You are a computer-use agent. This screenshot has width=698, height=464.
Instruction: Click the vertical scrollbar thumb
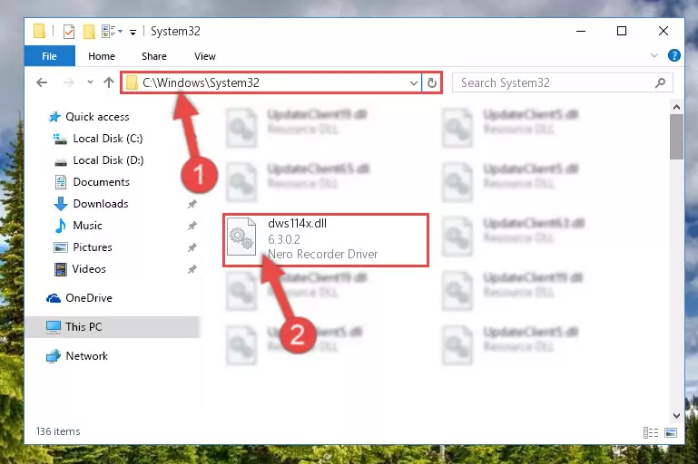676,137
